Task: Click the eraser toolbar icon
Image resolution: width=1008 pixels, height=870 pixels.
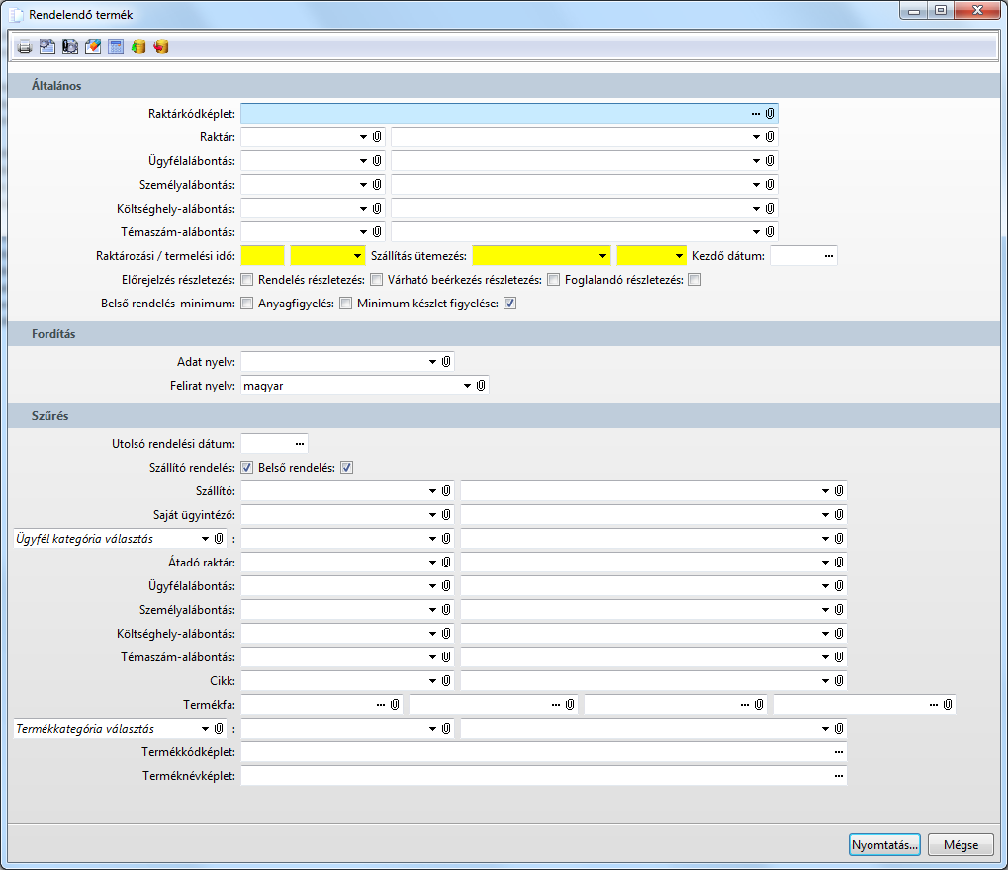Action: [93, 46]
